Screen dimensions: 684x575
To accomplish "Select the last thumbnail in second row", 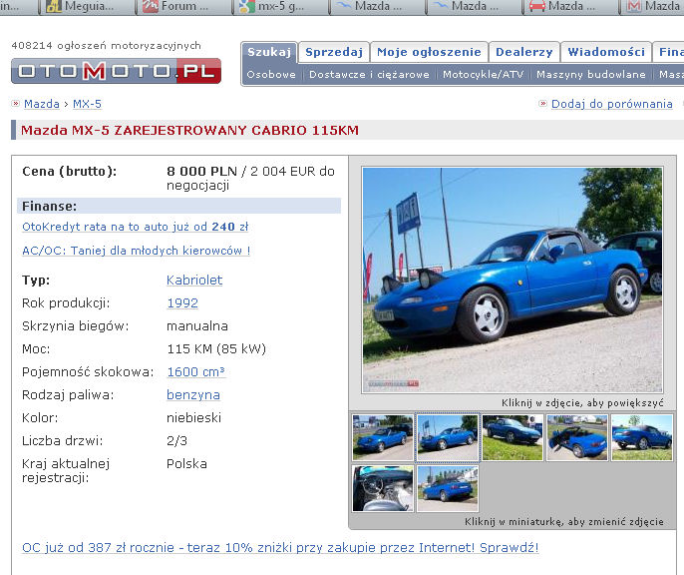I will [447, 488].
